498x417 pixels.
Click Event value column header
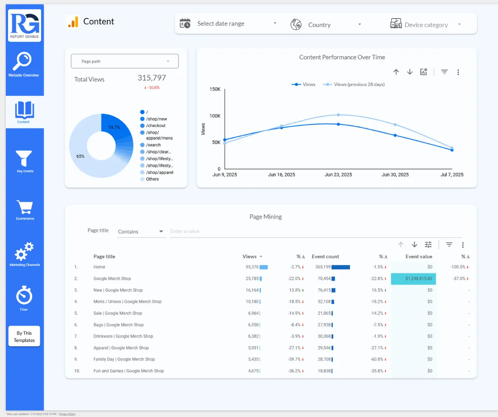[x=419, y=257]
